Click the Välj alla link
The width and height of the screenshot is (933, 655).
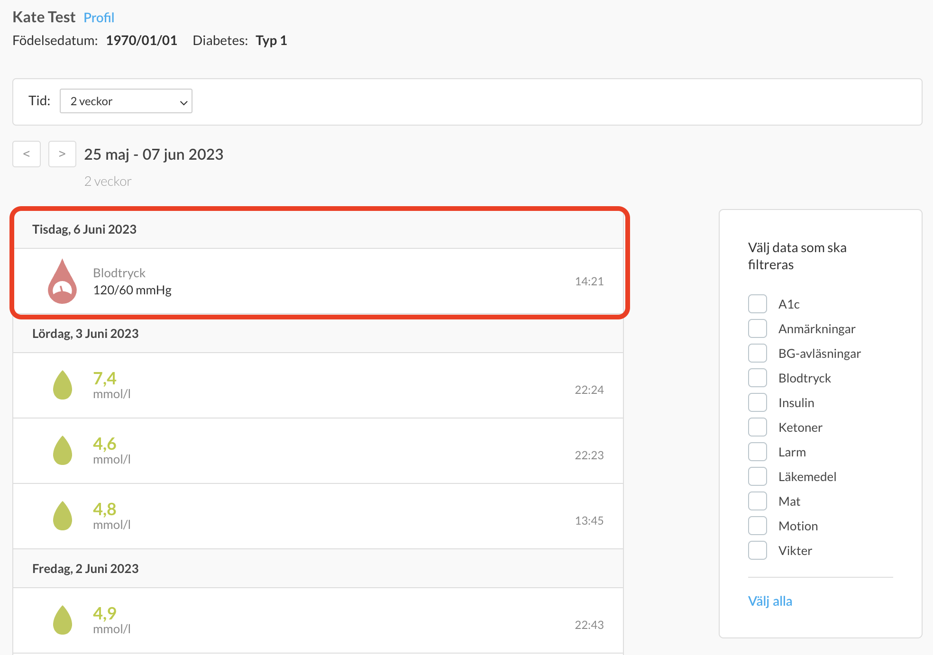click(770, 601)
